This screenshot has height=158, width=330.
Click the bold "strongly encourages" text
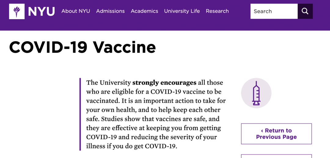164,83
